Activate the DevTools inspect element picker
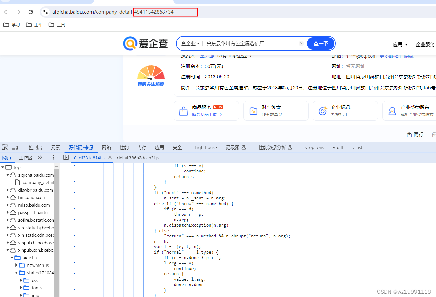This screenshot has height=297, width=436. pos(5,147)
